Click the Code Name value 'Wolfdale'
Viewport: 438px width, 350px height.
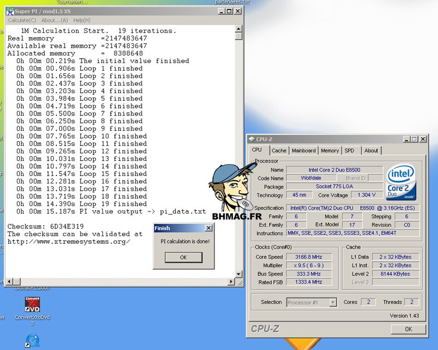[x=311, y=178]
